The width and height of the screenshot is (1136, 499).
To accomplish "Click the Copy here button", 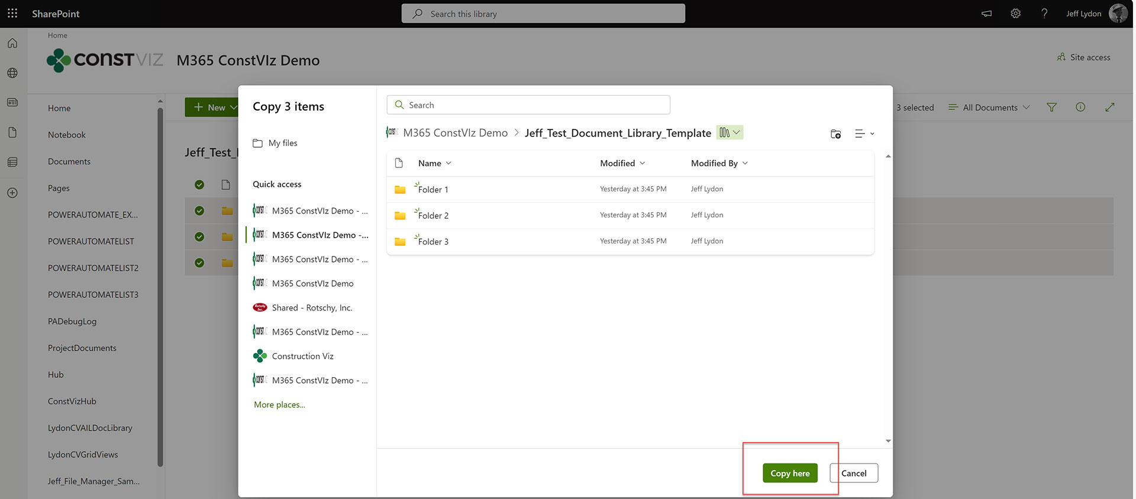I will click(790, 473).
